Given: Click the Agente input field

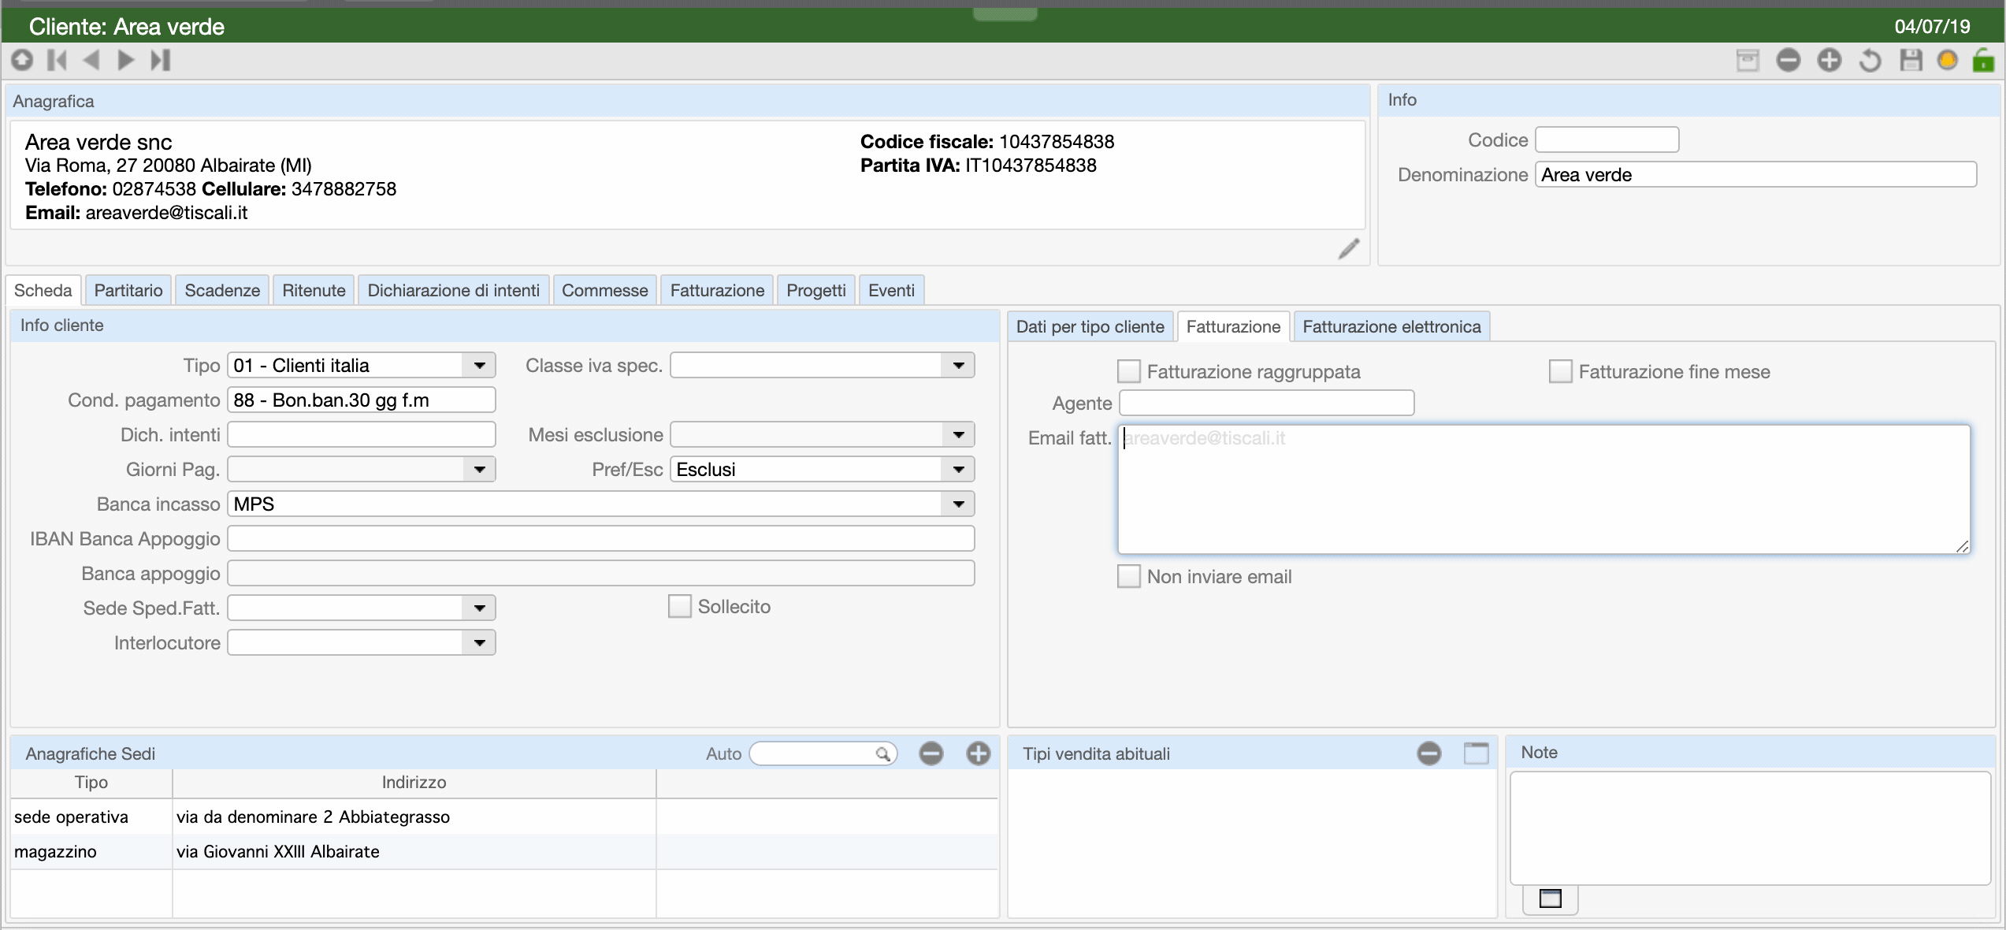Looking at the screenshot, I should tap(1267, 403).
